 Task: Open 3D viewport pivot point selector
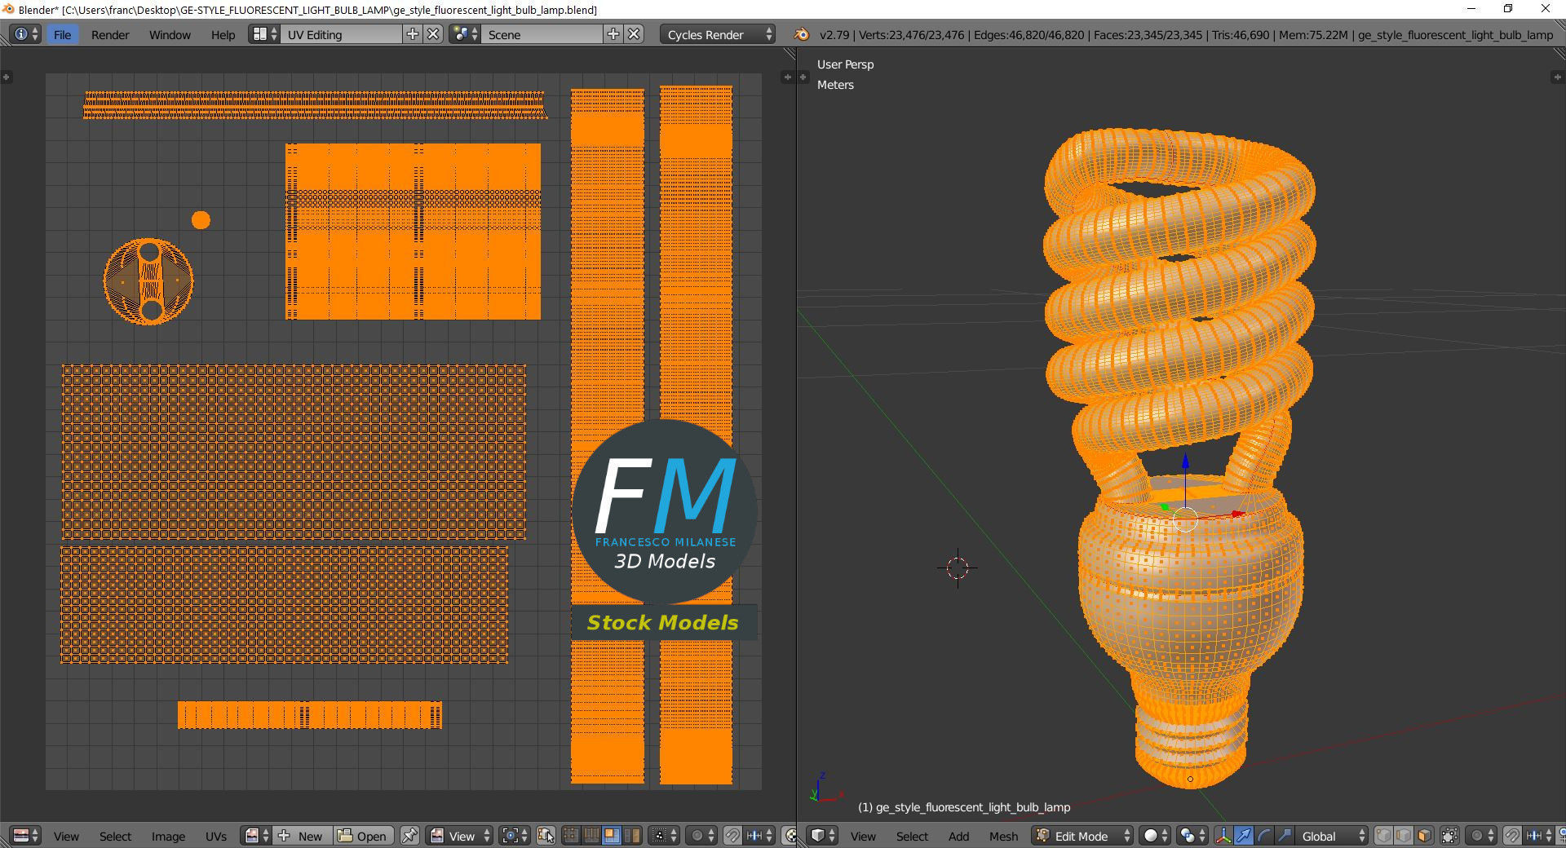[x=1193, y=836]
